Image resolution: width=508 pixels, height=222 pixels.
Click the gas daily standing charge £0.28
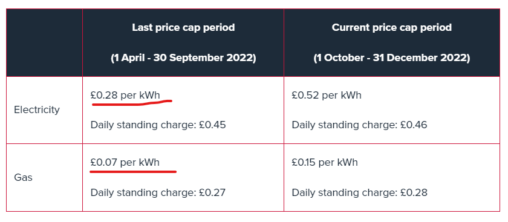coord(360,192)
